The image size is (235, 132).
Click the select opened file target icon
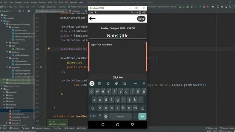[x=19, y=11]
